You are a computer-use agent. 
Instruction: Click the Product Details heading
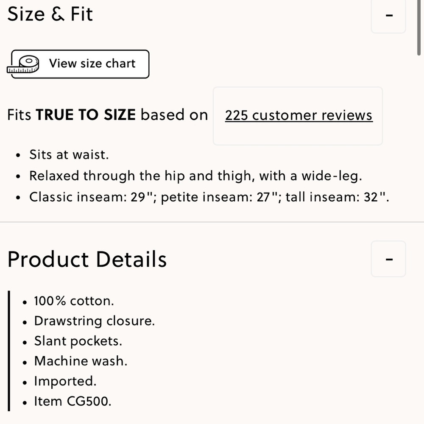coord(87,259)
